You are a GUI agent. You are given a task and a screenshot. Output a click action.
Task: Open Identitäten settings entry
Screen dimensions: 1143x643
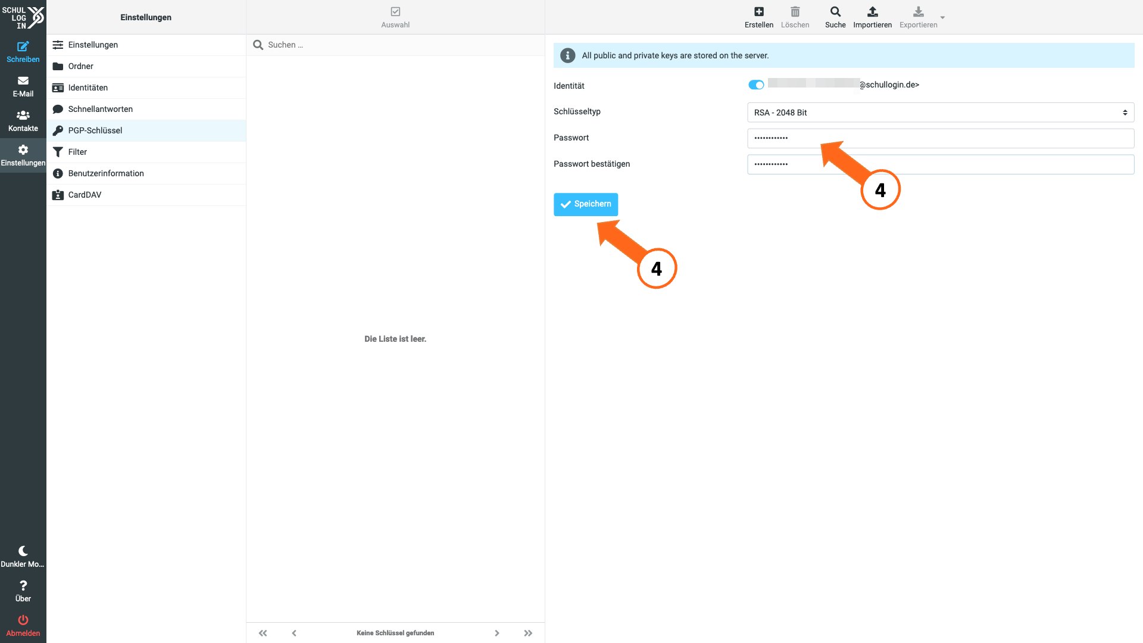coord(146,88)
